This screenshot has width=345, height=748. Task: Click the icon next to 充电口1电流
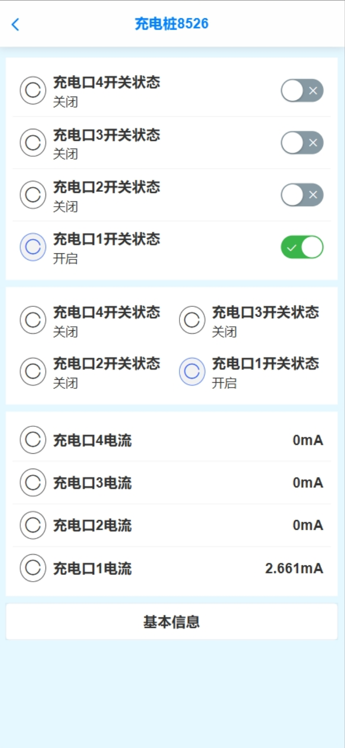[x=33, y=568]
